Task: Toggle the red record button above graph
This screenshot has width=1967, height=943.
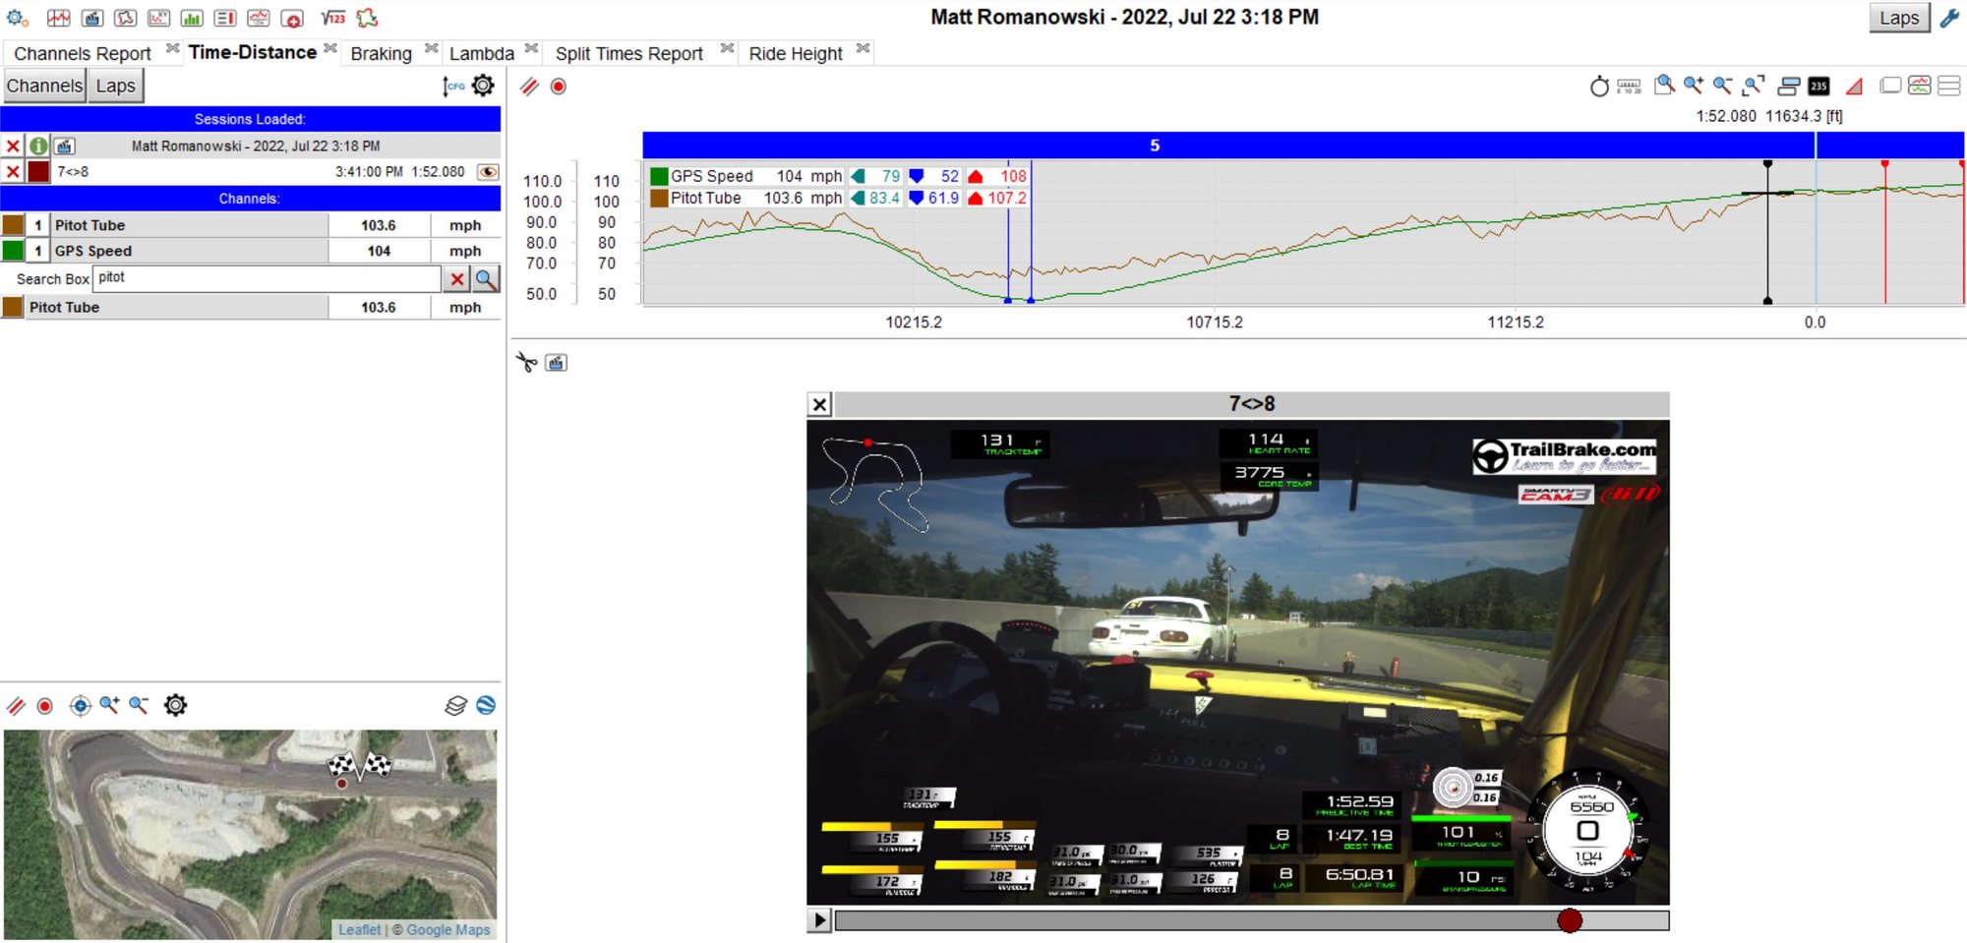Action: point(558,87)
